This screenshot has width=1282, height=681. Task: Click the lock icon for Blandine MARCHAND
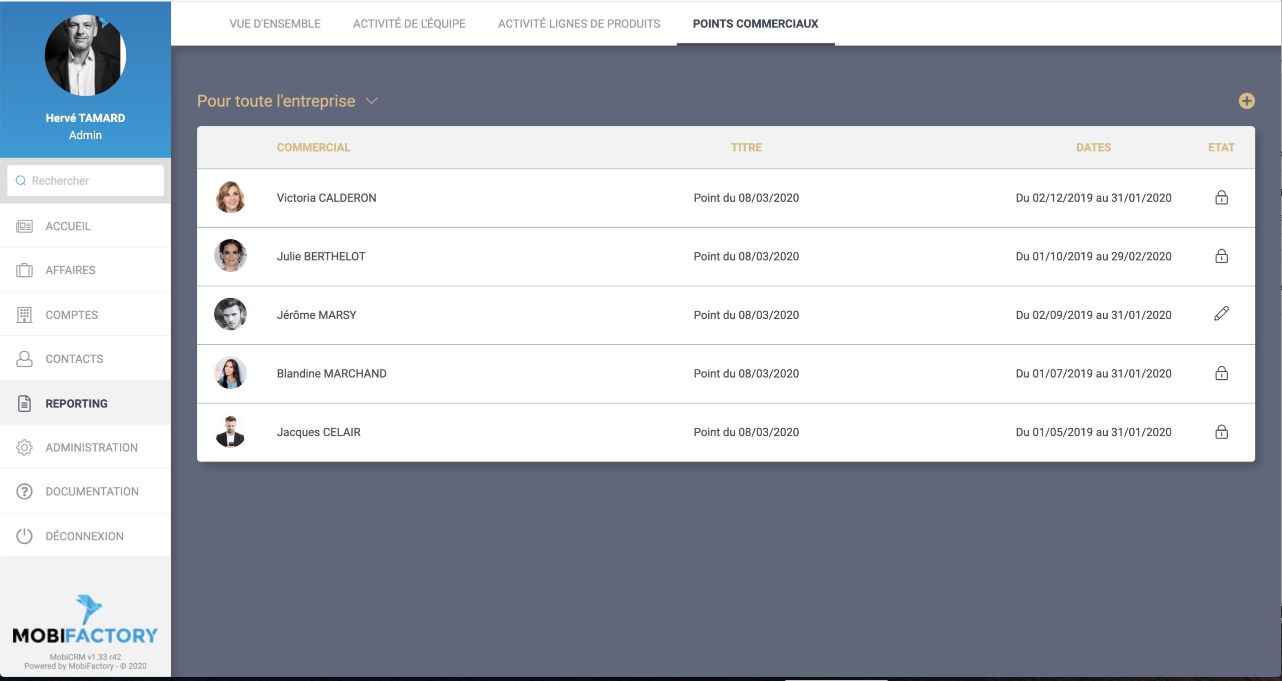(x=1221, y=373)
